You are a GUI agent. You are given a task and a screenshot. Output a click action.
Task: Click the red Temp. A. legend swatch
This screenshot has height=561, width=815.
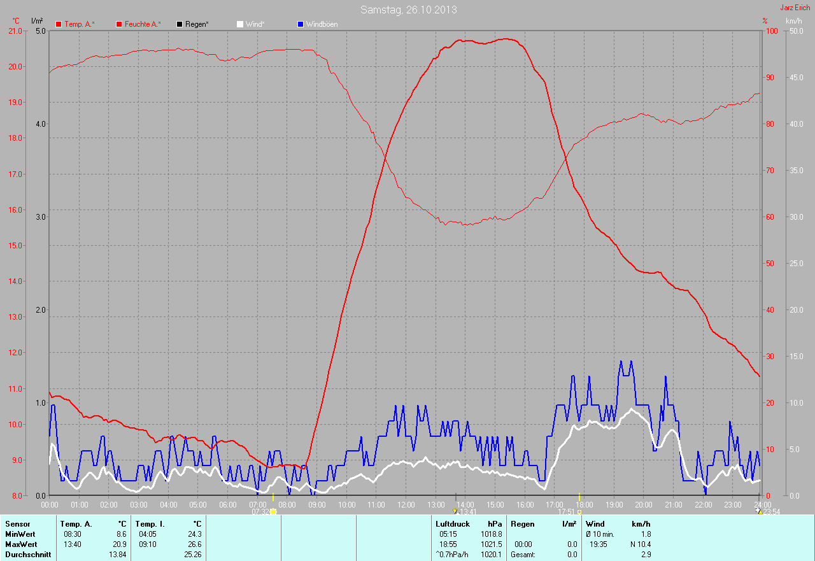(x=59, y=24)
